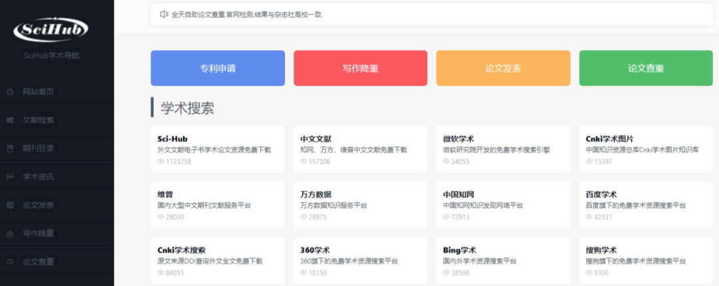This screenshot has height=286, width=719.
Task: Click the eye icon on 搜狗学术 card
Action: click(x=589, y=273)
